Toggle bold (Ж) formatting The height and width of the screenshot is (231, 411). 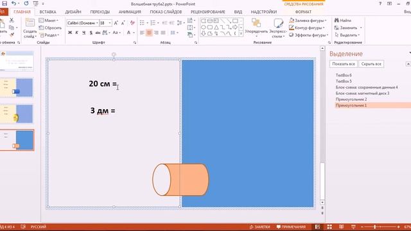point(70,33)
